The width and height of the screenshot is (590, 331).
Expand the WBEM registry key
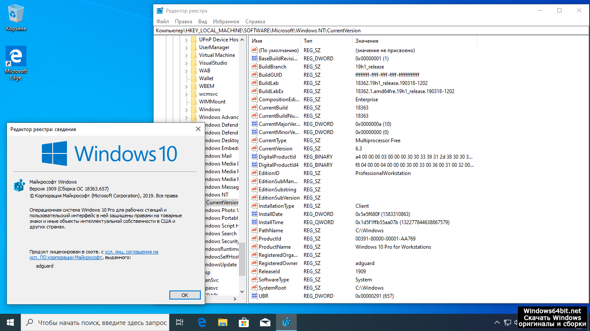click(x=187, y=86)
